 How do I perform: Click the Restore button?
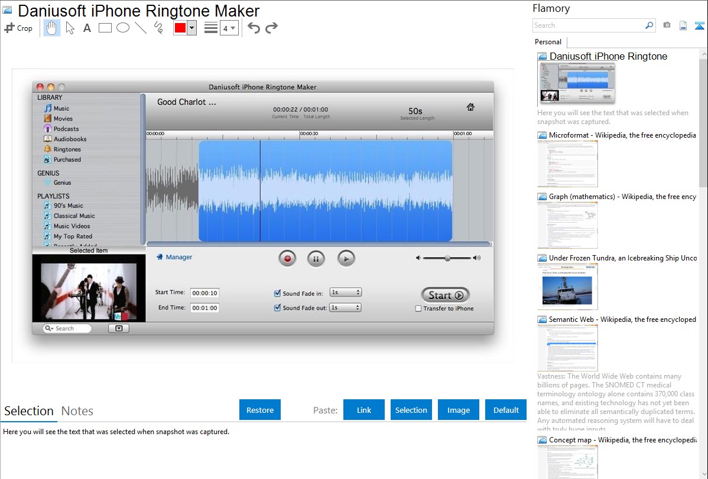tap(260, 410)
